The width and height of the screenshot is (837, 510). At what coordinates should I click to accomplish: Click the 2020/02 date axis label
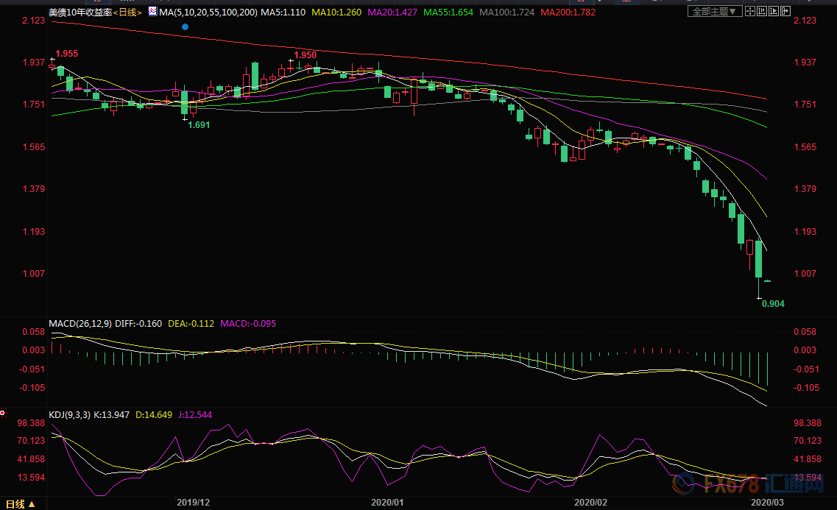[590, 503]
